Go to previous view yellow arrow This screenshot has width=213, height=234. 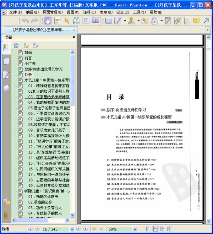click(94, 229)
